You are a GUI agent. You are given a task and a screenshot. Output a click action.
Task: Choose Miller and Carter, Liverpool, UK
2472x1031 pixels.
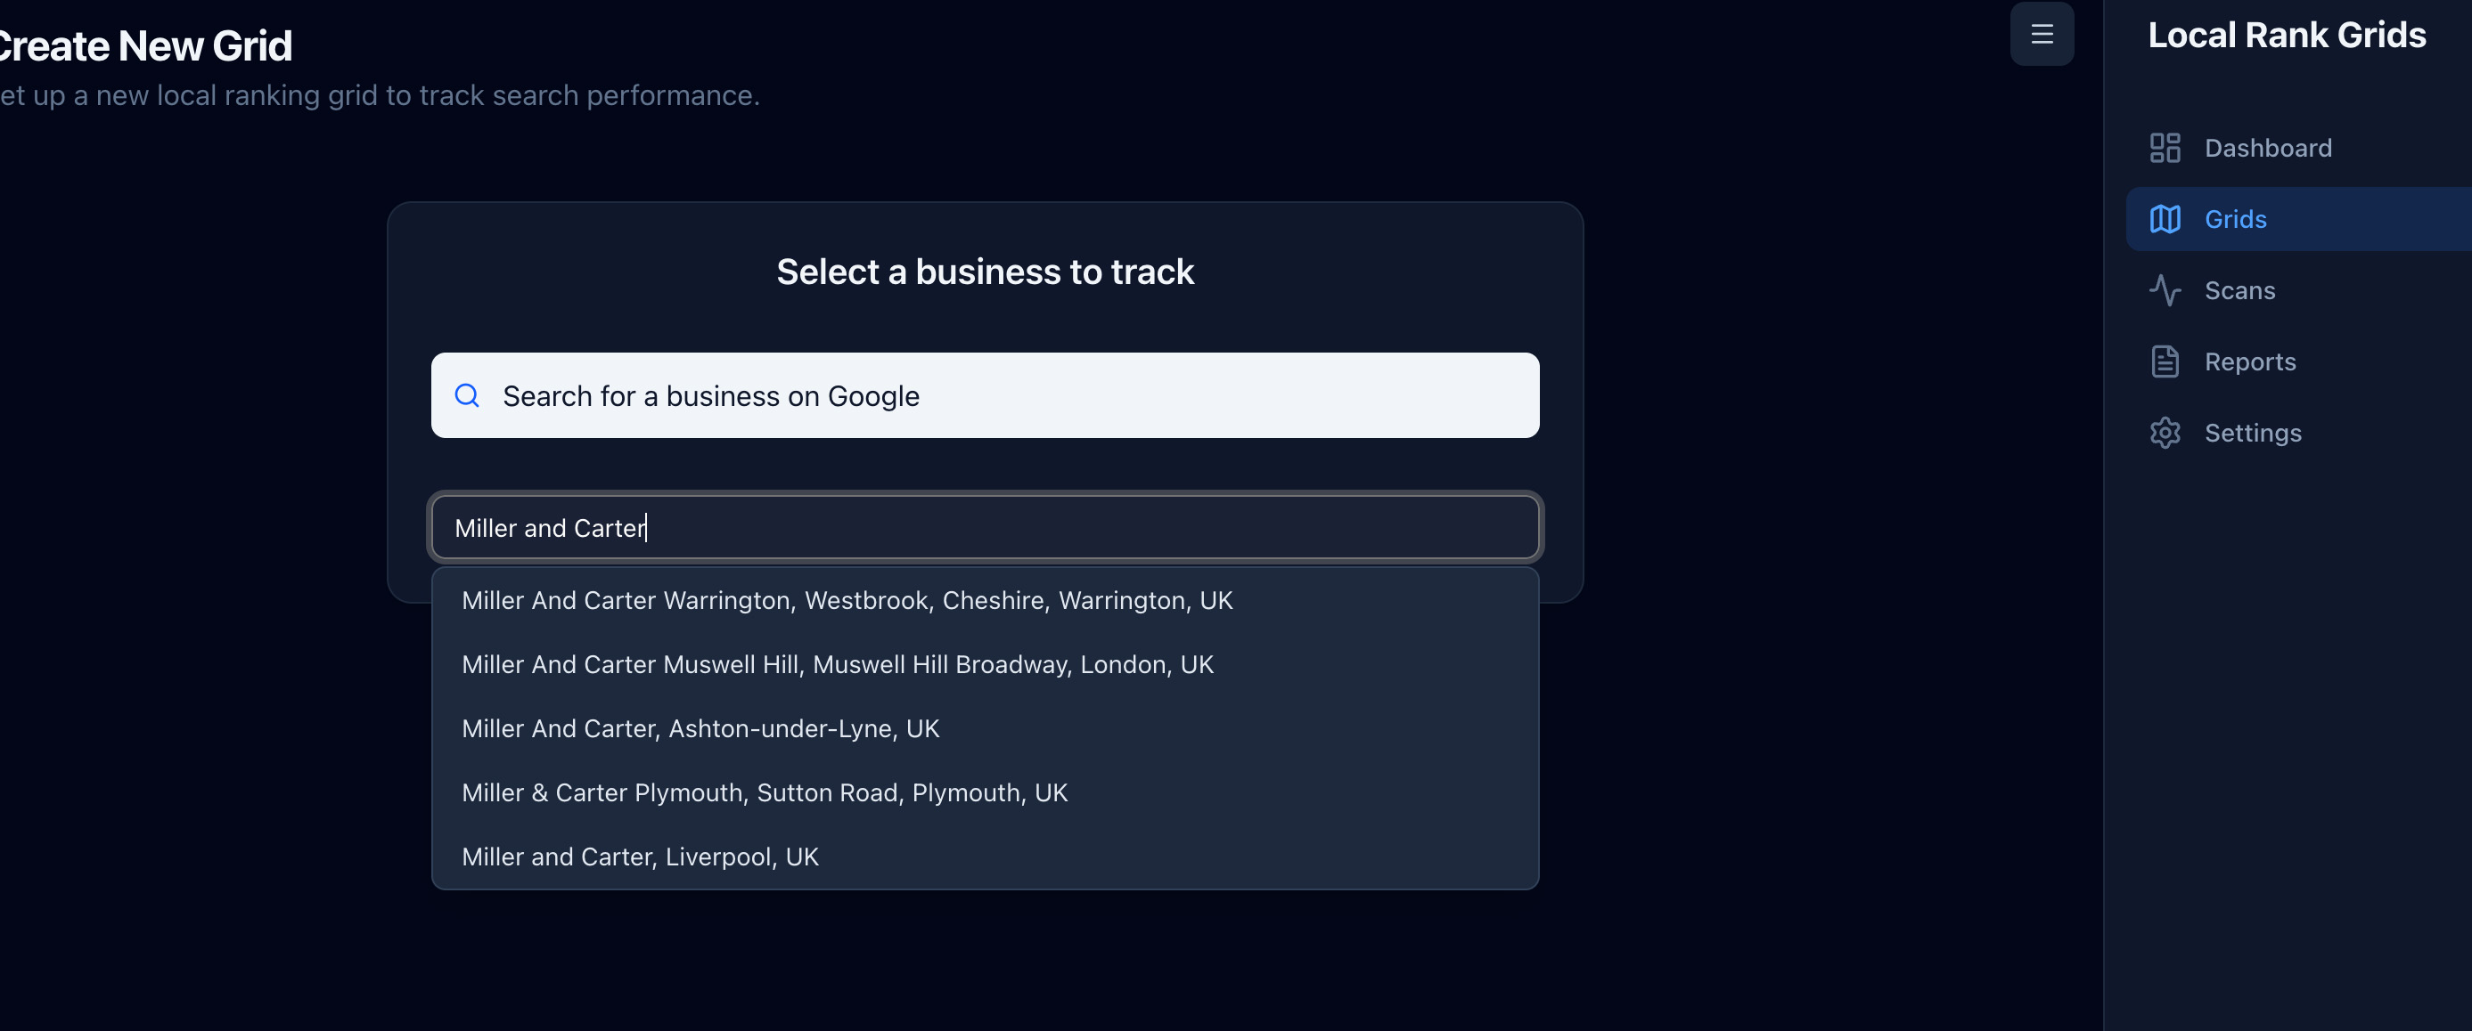coord(985,856)
